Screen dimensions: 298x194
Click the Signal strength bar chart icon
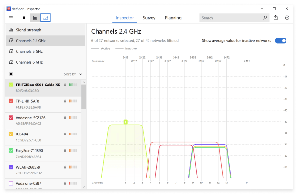click(x=12, y=30)
